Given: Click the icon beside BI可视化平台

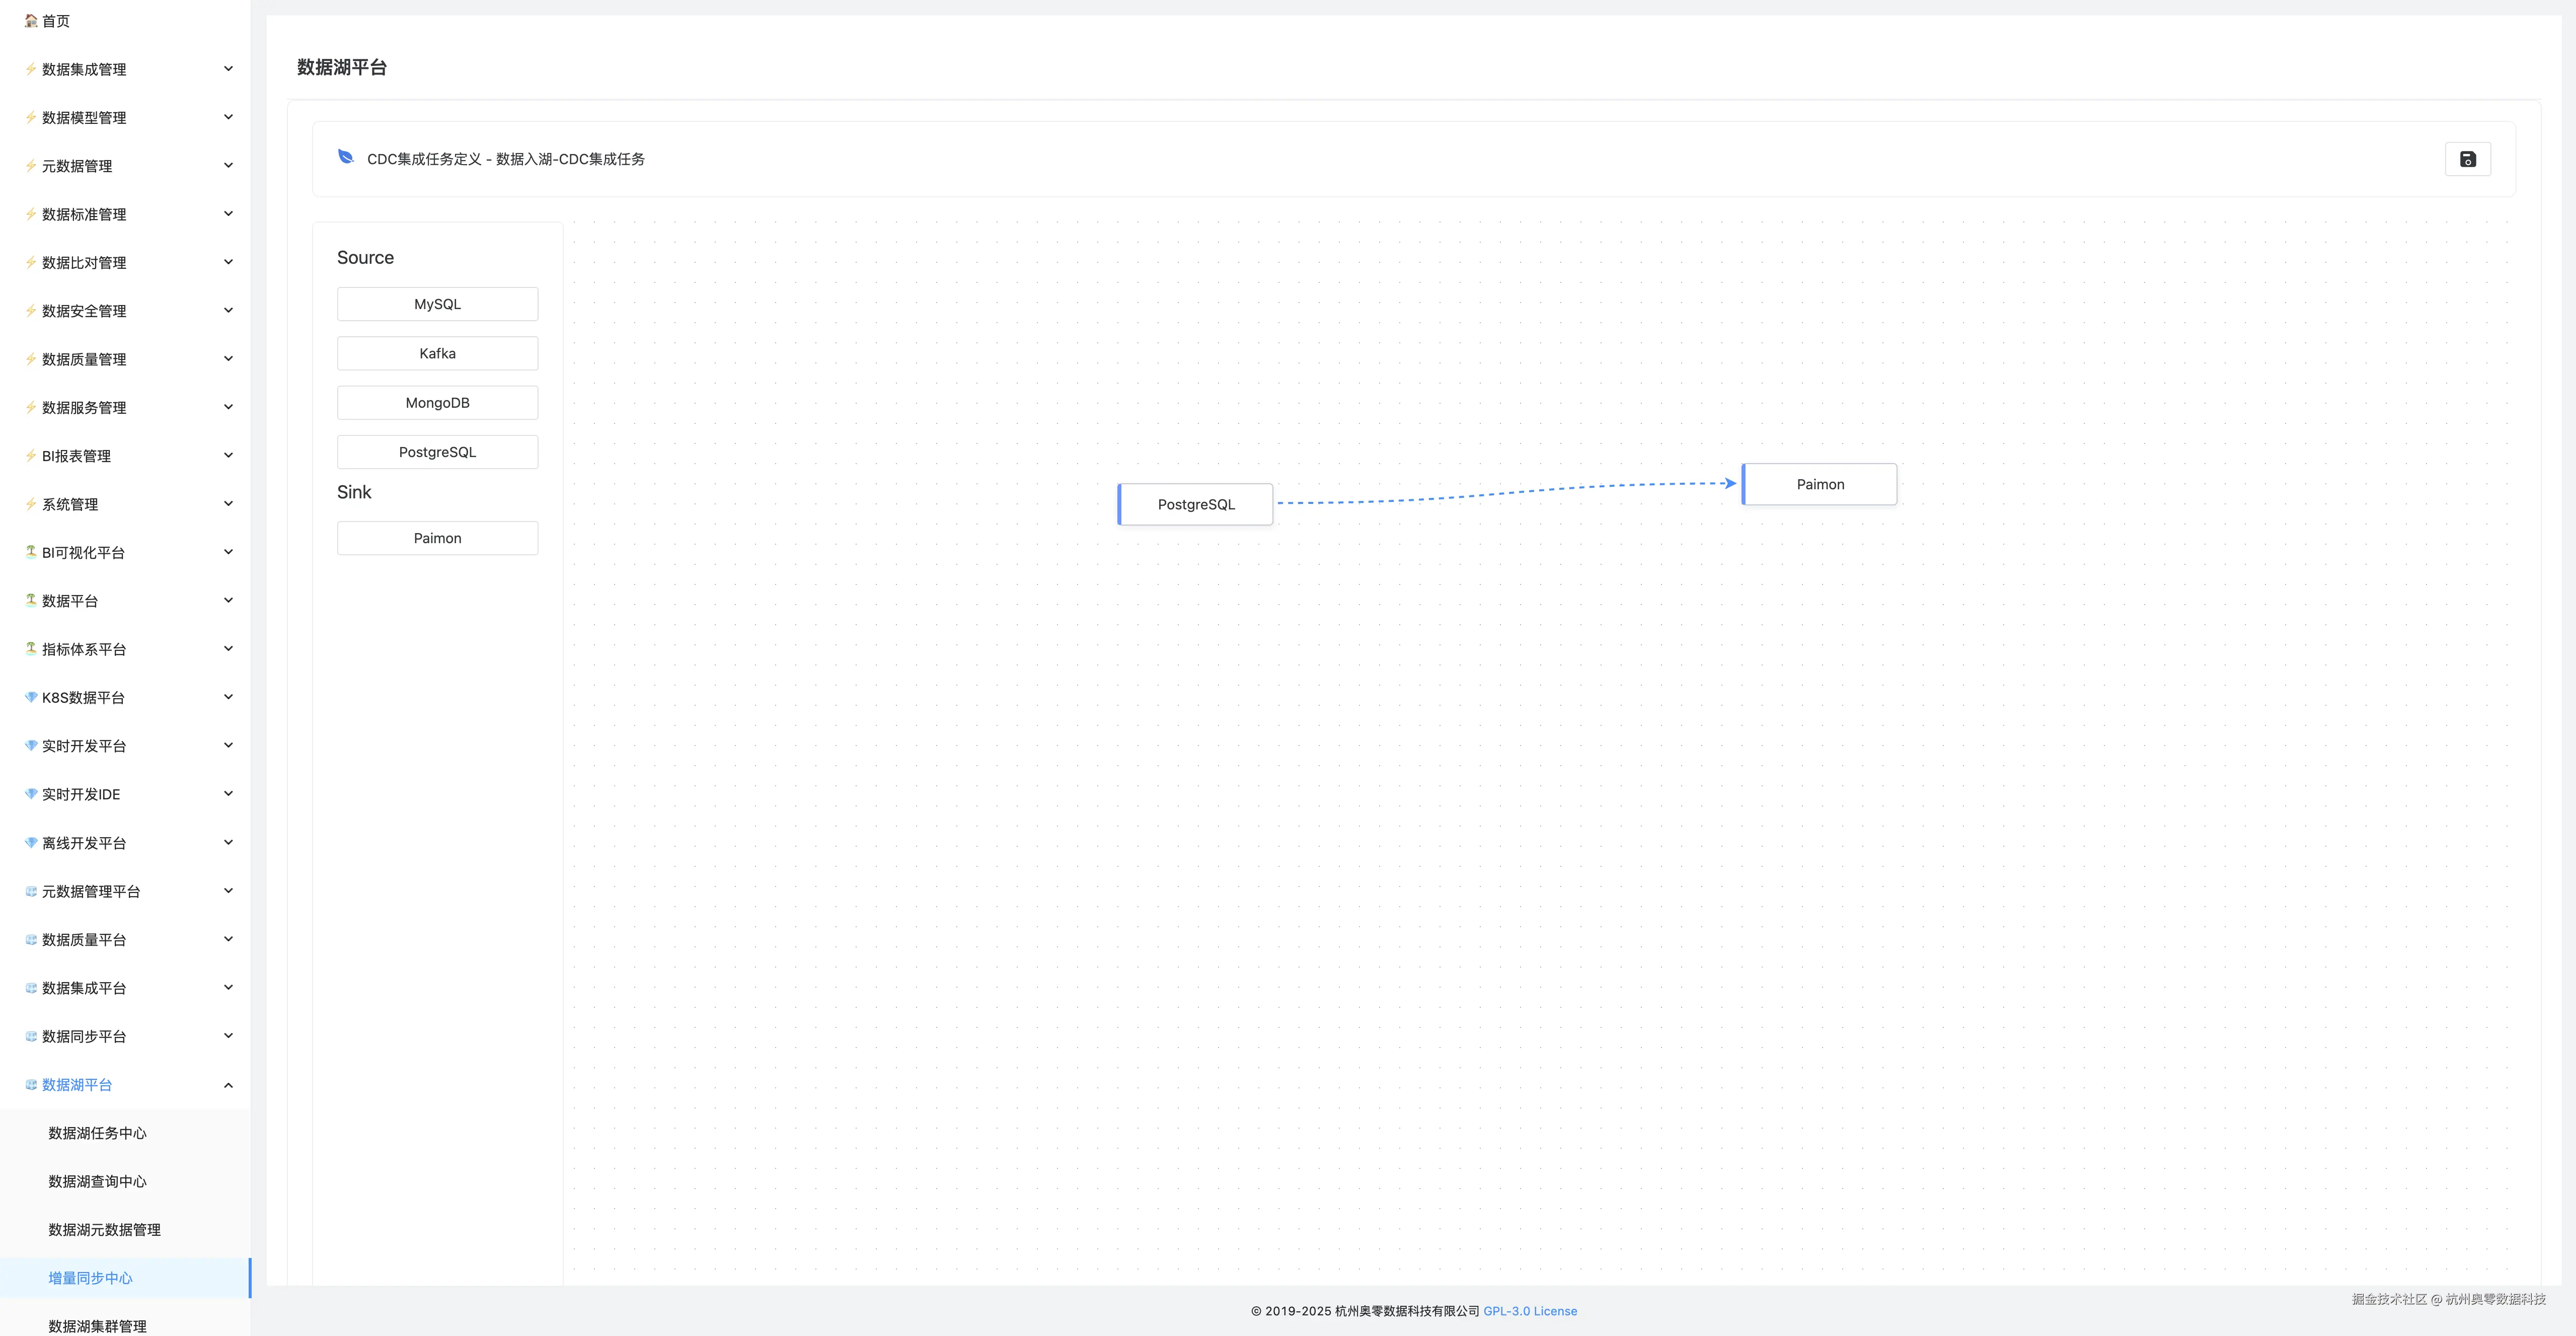Looking at the screenshot, I should (x=31, y=552).
